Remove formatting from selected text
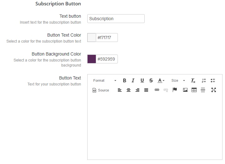225x164 pixels. pyautogui.click(x=193, y=80)
